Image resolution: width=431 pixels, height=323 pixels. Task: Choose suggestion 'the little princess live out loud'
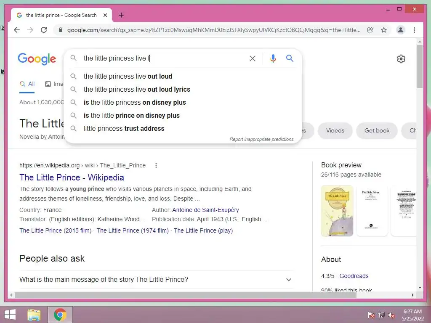183,77
